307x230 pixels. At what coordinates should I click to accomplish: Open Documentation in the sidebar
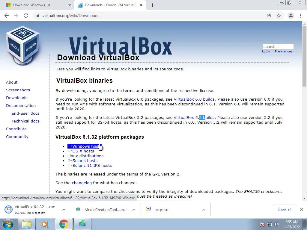pyautogui.click(x=21, y=106)
